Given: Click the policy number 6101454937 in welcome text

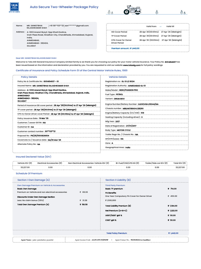Looking at the screenshot, I should click(170, 62).
